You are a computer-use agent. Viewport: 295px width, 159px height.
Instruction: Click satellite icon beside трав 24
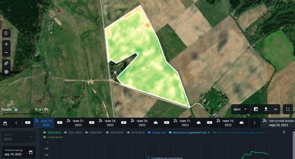[100, 121]
